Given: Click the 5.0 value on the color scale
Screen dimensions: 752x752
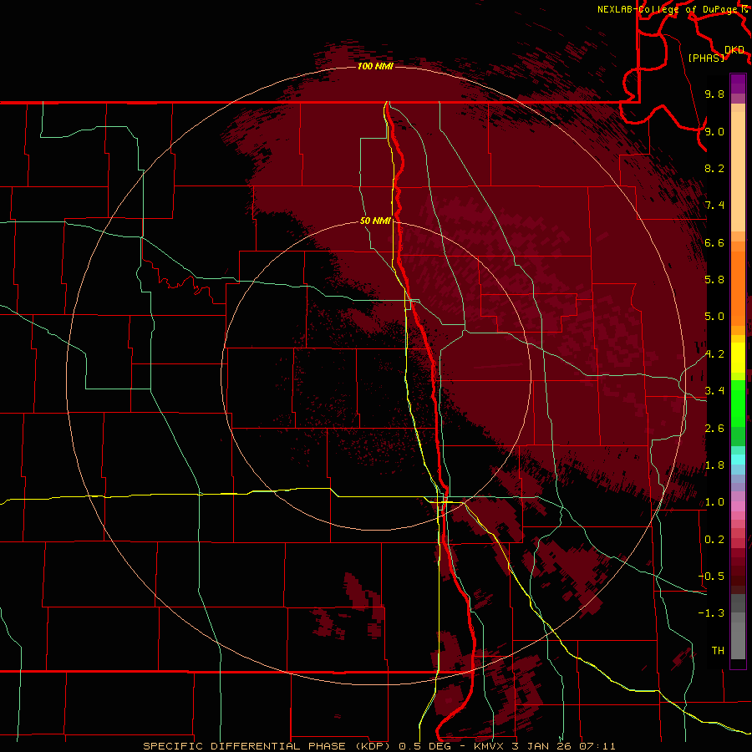Looking at the screenshot, I should [714, 317].
